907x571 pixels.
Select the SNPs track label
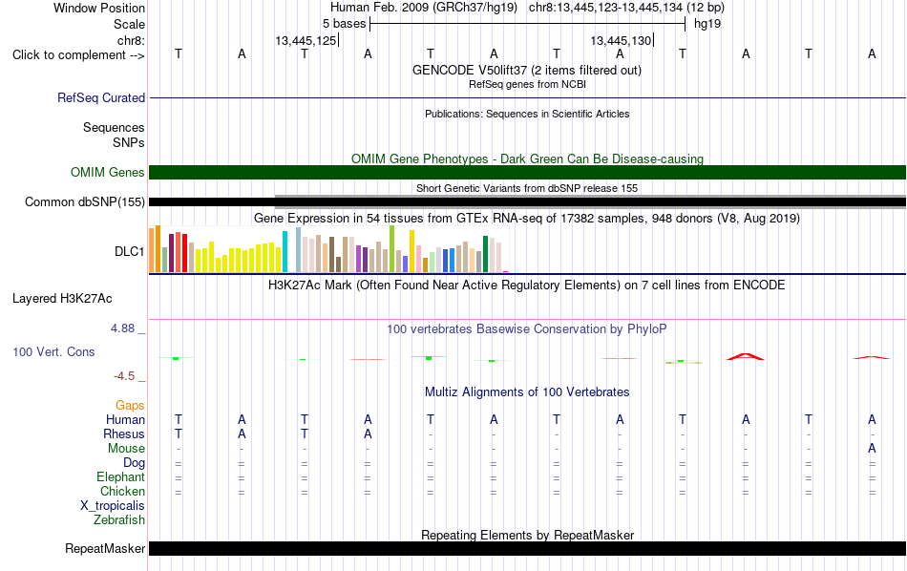(129, 142)
